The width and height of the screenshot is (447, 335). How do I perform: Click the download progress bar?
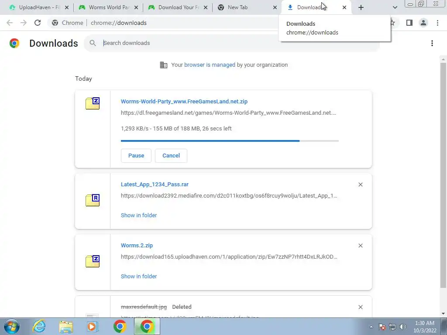[x=230, y=141]
